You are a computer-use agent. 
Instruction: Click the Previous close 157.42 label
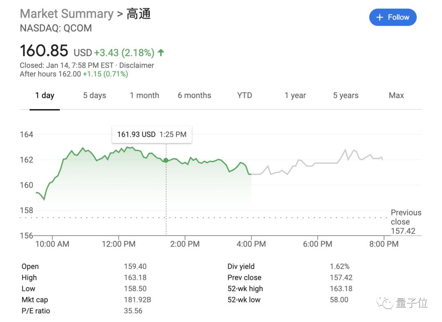(x=405, y=222)
